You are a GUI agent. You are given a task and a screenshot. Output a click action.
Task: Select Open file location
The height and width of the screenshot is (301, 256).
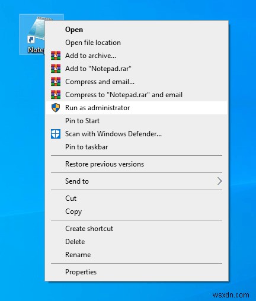(136, 43)
